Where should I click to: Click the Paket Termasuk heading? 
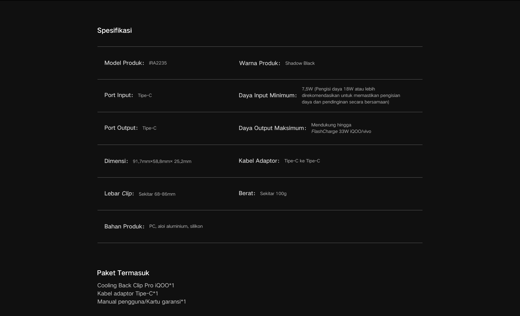point(123,273)
